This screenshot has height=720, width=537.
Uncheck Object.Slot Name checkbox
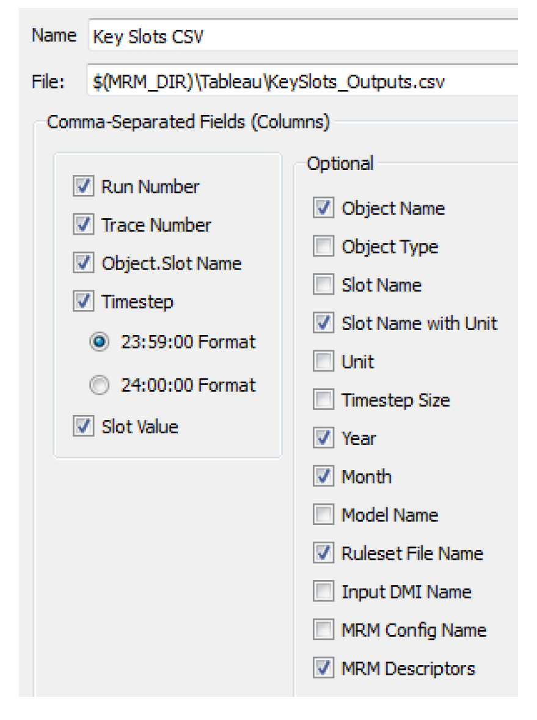[83, 264]
